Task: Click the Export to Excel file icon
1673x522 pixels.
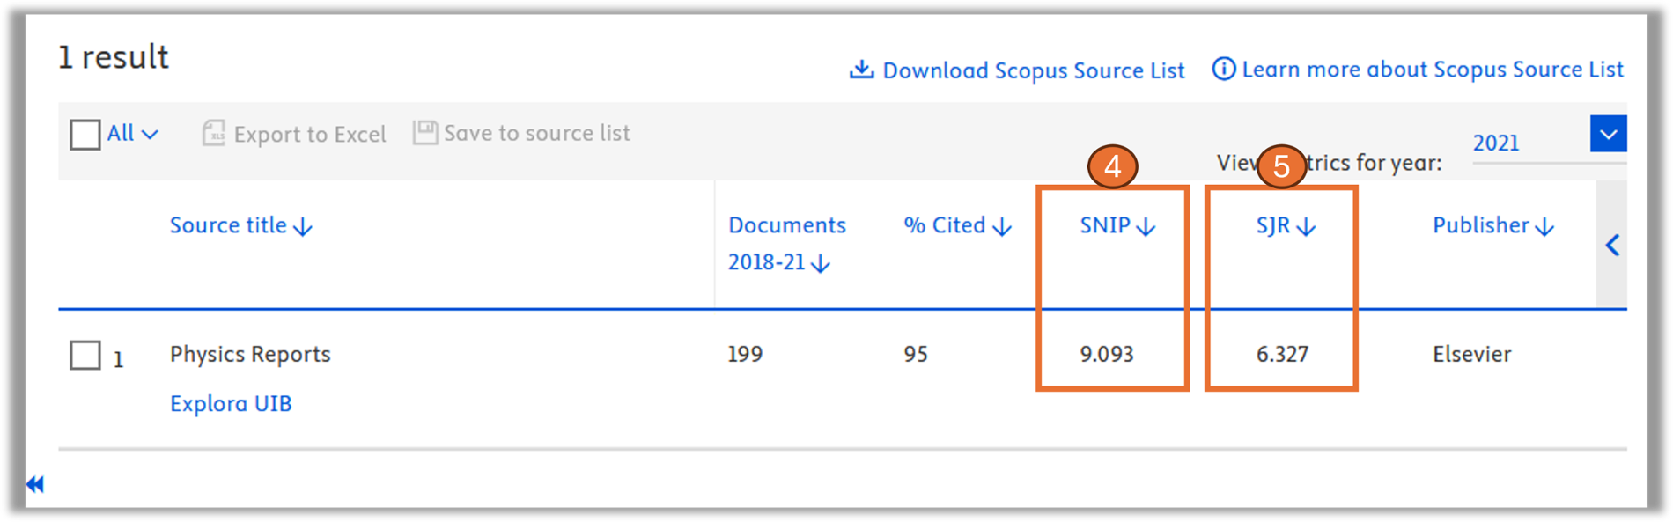Action: point(214,134)
